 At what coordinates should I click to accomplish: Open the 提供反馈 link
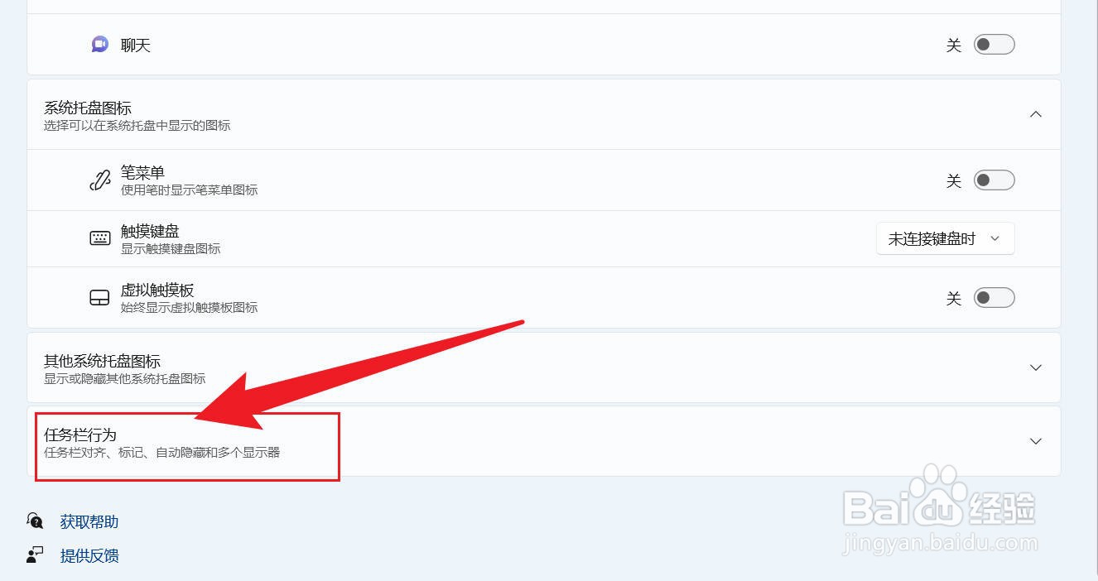(x=89, y=555)
